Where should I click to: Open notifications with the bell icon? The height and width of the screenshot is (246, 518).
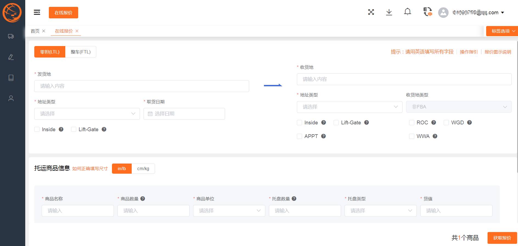point(407,12)
